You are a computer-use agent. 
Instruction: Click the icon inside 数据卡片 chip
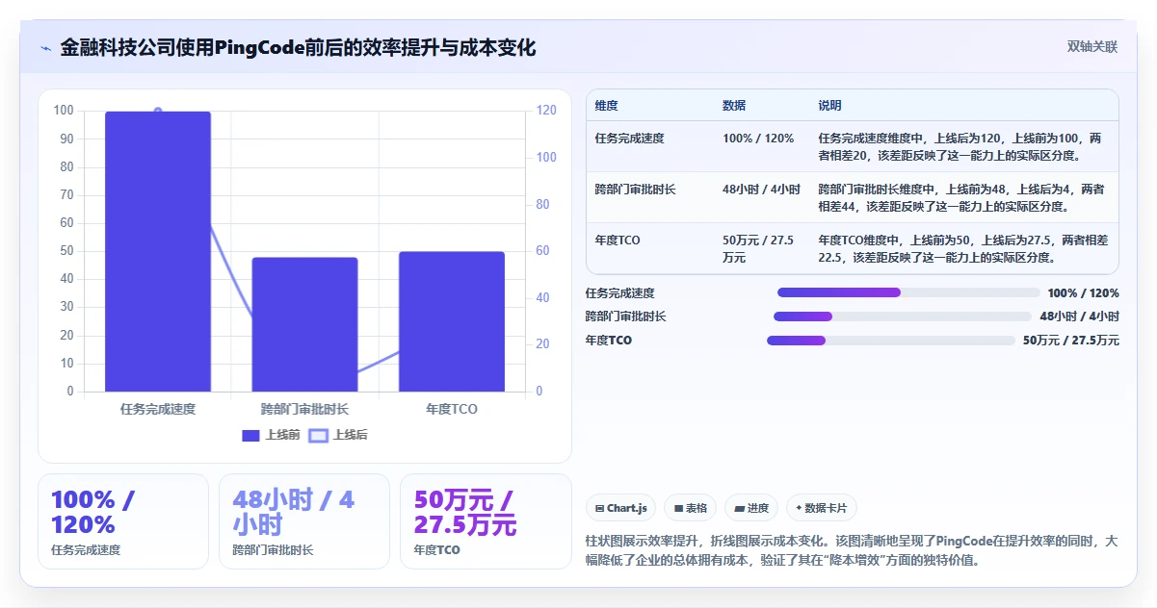799,508
